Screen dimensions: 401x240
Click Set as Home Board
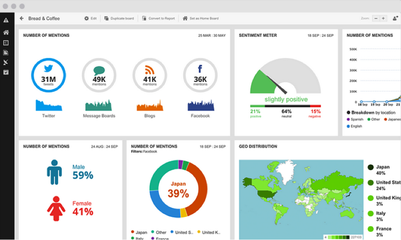tap(201, 19)
